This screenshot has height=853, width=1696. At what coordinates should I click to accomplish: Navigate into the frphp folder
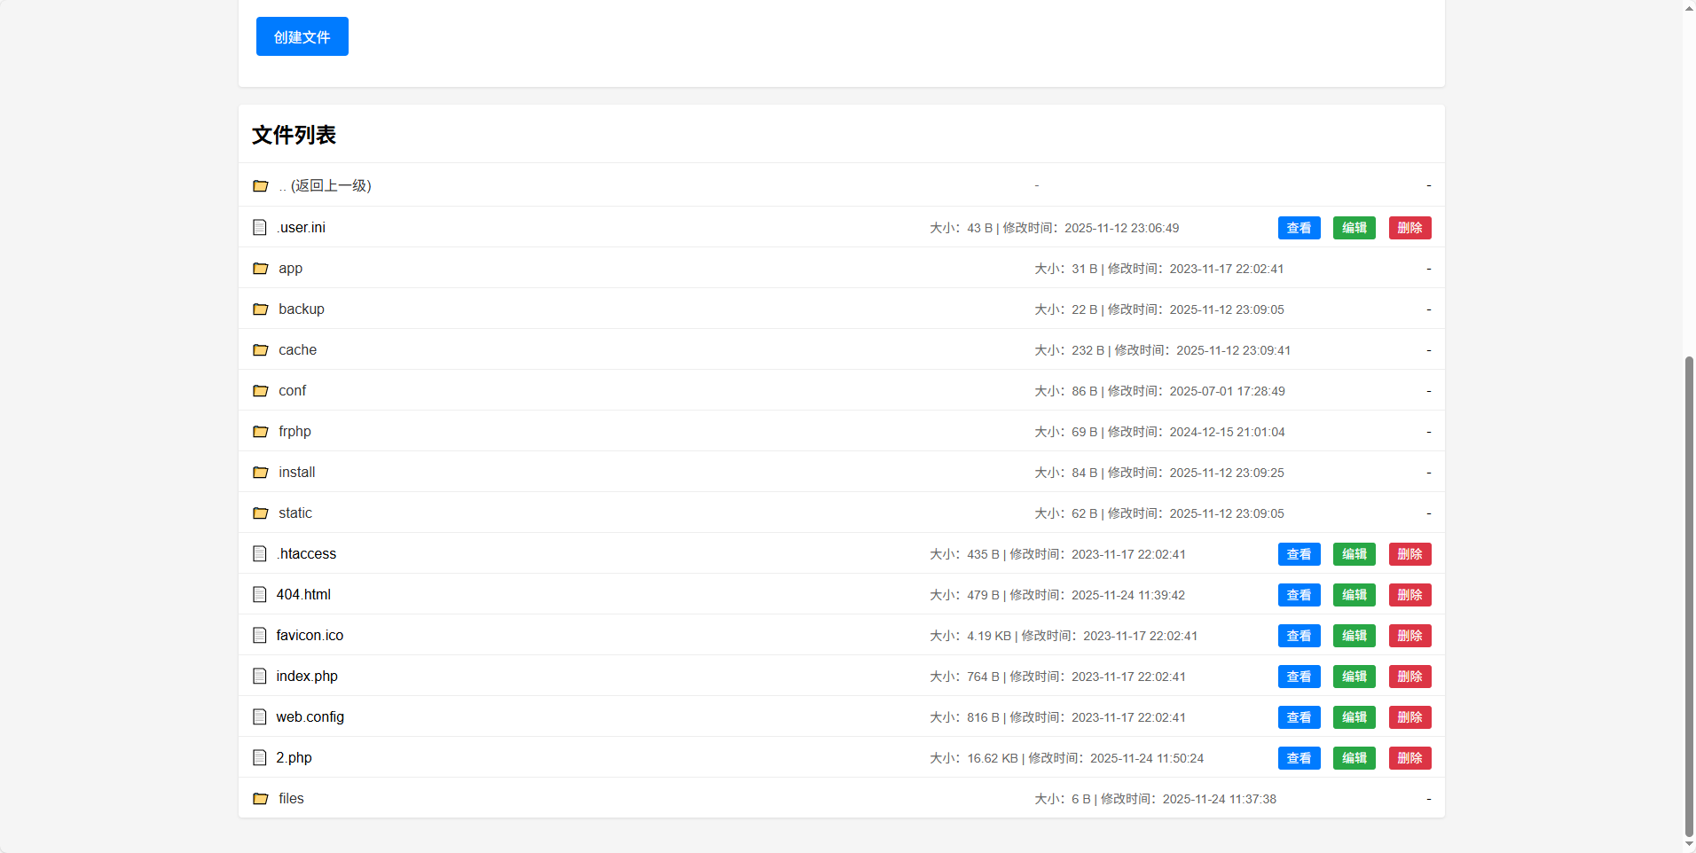[294, 432]
